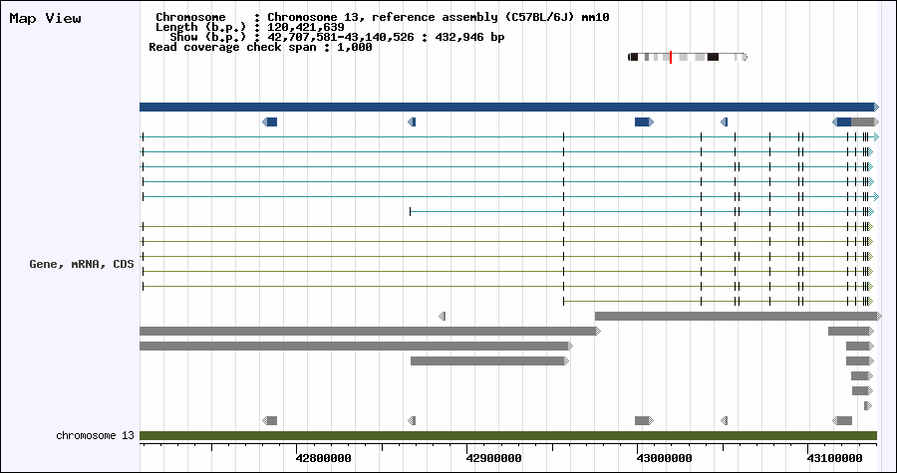
Task: Select the tiny gray arrow left of the long right gray bar
Action: click(442, 316)
